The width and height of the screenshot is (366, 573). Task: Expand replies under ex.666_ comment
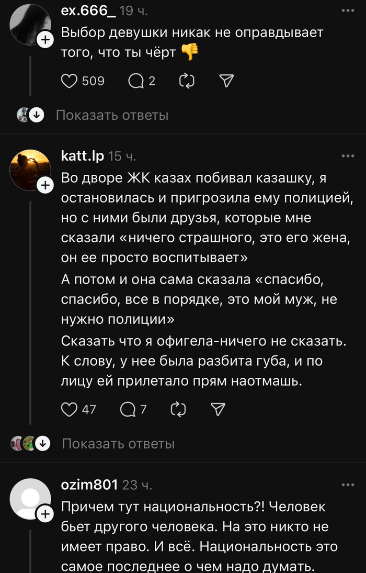[x=112, y=115]
